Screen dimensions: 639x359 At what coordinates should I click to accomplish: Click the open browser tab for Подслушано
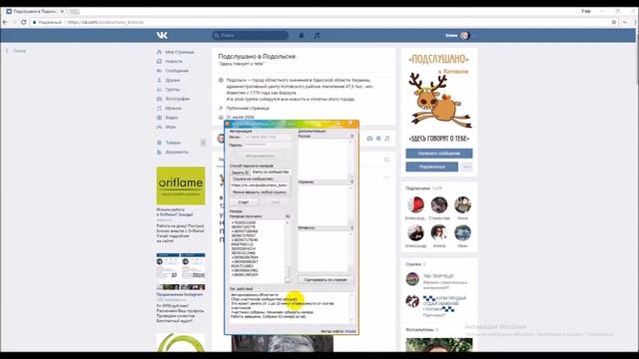pyautogui.click(x=35, y=11)
